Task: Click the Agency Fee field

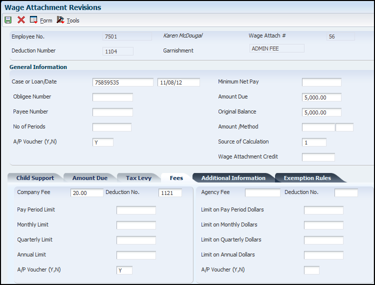Action: [x=262, y=192]
